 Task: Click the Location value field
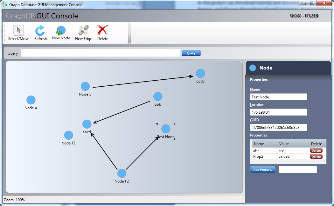click(x=278, y=112)
